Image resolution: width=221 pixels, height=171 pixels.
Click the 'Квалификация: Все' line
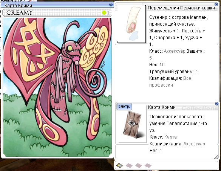pos(170,78)
